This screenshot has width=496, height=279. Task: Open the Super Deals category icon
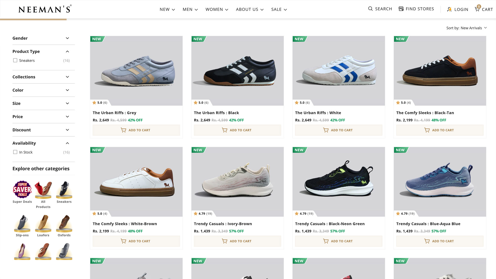click(22, 189)
